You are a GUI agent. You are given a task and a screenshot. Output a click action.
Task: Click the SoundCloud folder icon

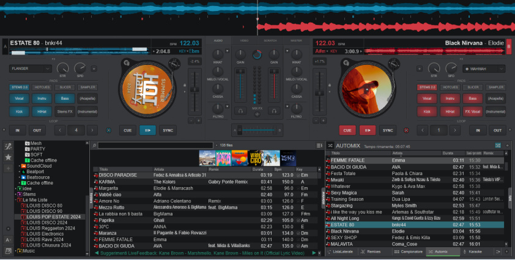tap(23, 166)
